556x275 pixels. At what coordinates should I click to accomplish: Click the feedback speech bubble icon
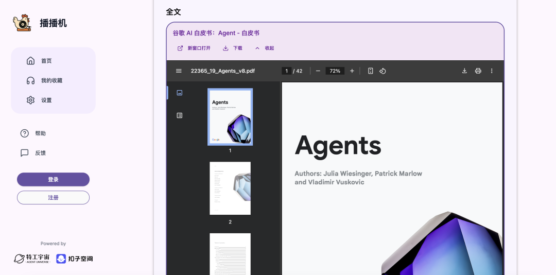(x=25, y=153)
